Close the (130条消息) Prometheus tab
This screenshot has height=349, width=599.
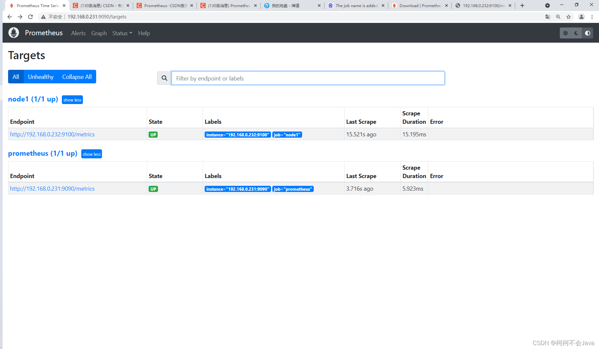255,5
